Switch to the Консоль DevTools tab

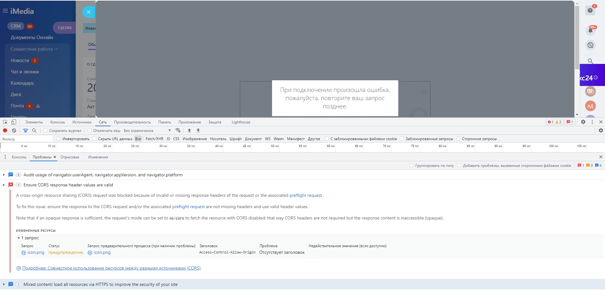57,122
